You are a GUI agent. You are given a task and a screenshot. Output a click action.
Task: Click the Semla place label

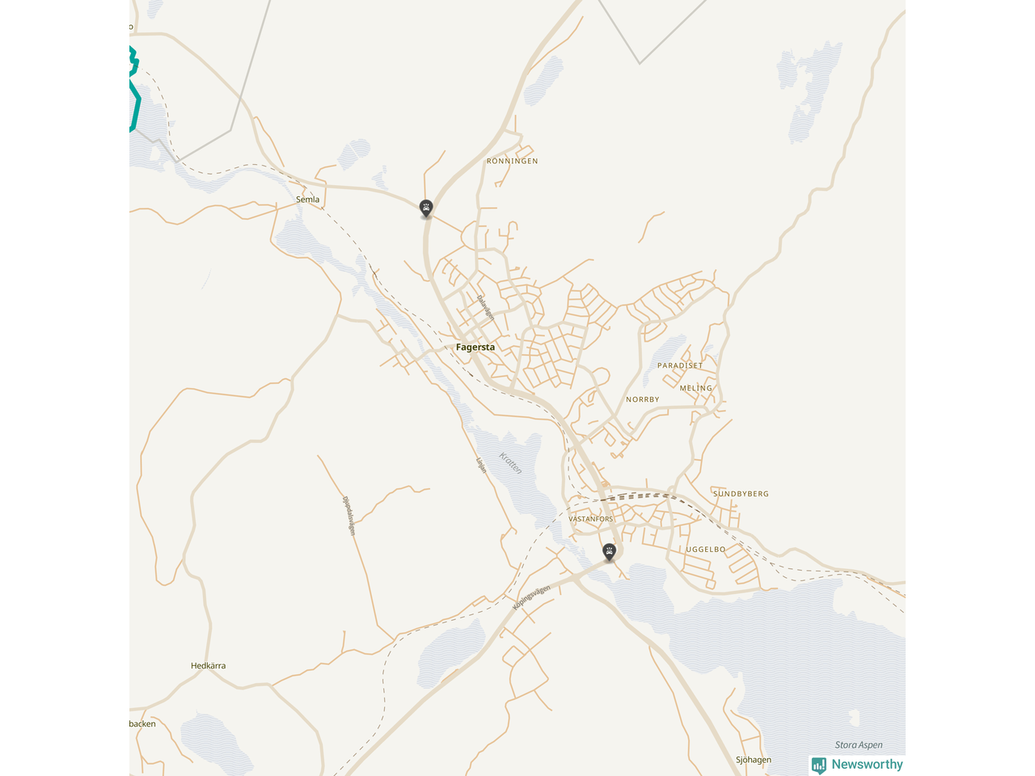coord(307,200)
